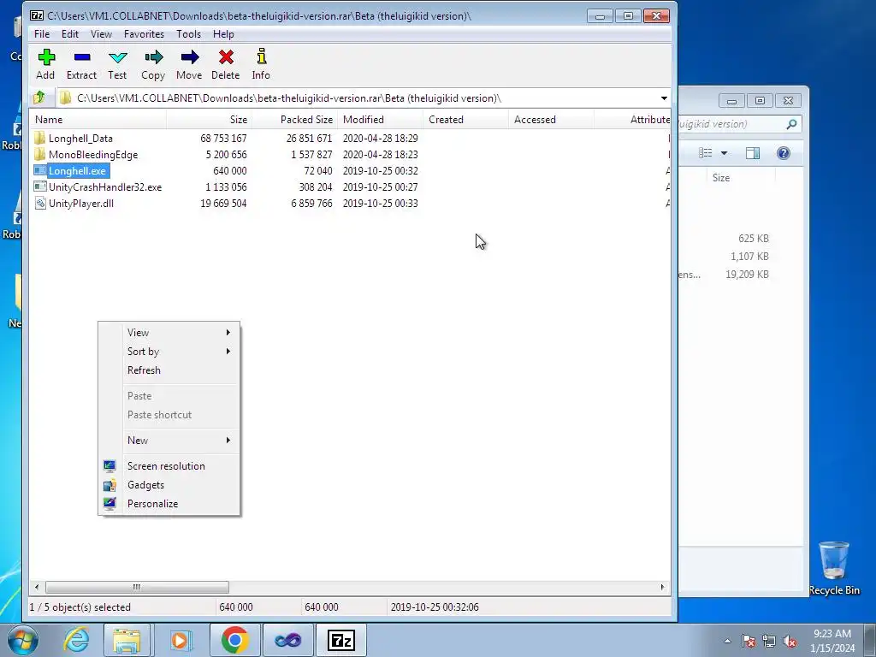Click the 7-Zip taskbar icon
Image resolution: width=876 pixels, height=657 pixels.
point(340,640)
